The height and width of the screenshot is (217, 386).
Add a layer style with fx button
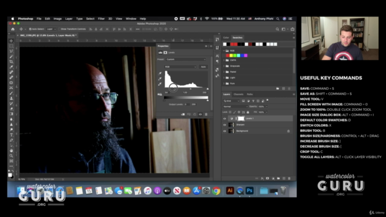262,178
